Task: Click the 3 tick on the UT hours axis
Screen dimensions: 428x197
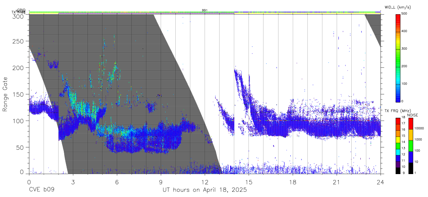Action: pos(73,182)
